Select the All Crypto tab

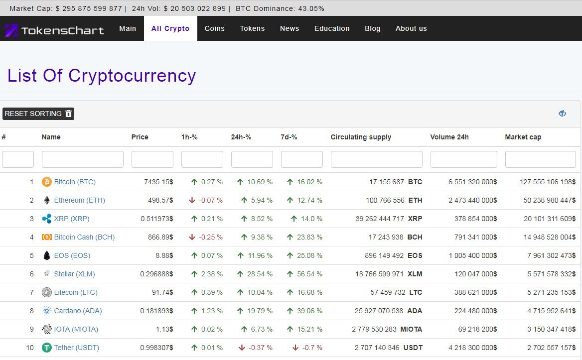pos(170,28)
